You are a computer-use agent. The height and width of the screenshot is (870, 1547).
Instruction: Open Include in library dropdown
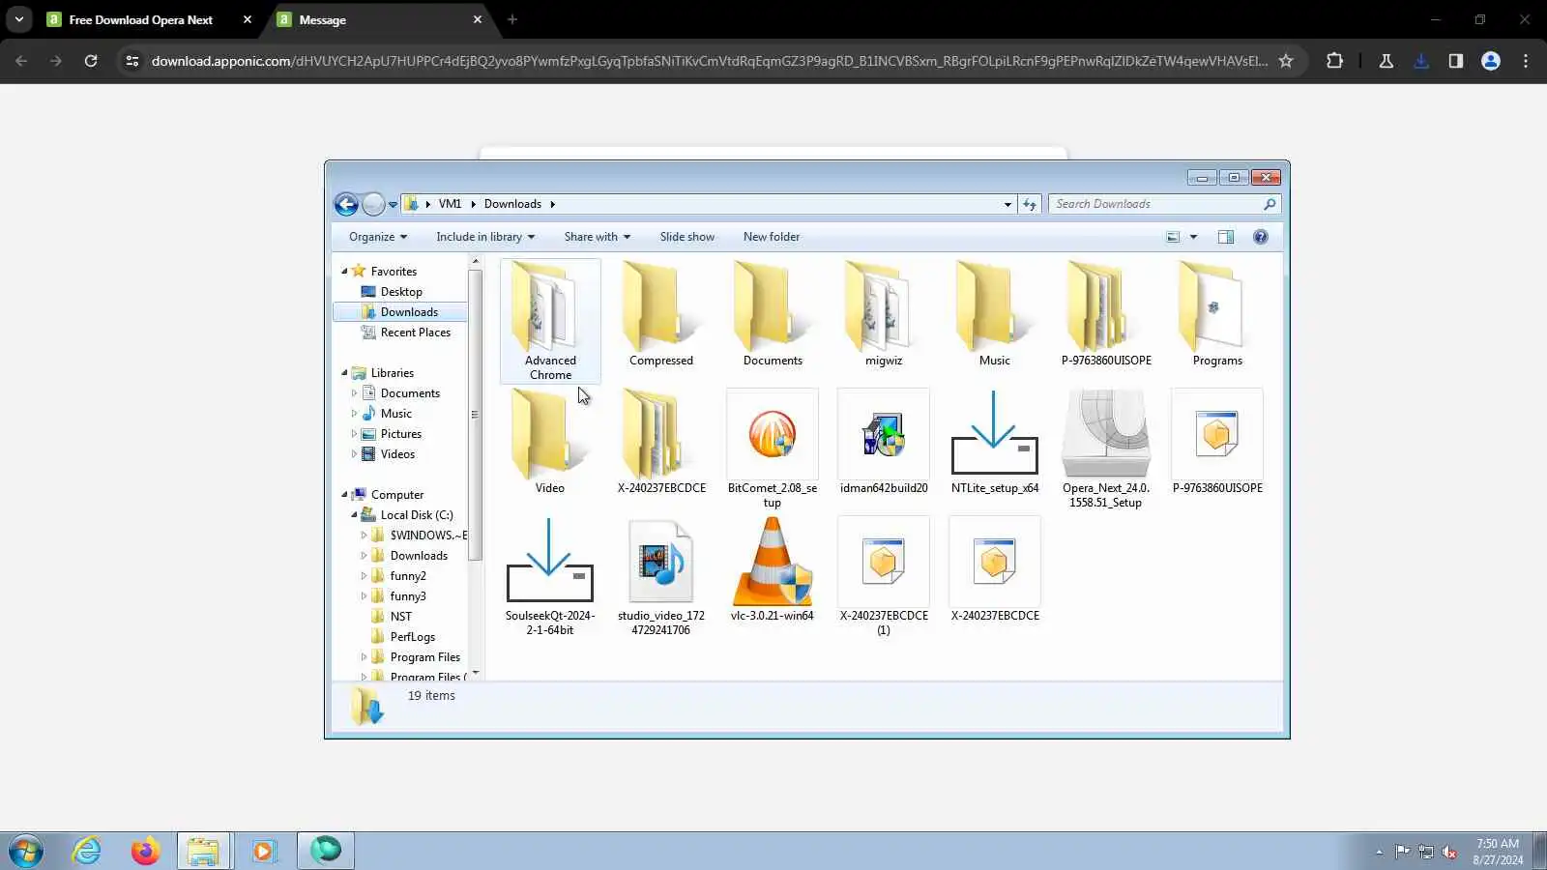coord(484,237)
